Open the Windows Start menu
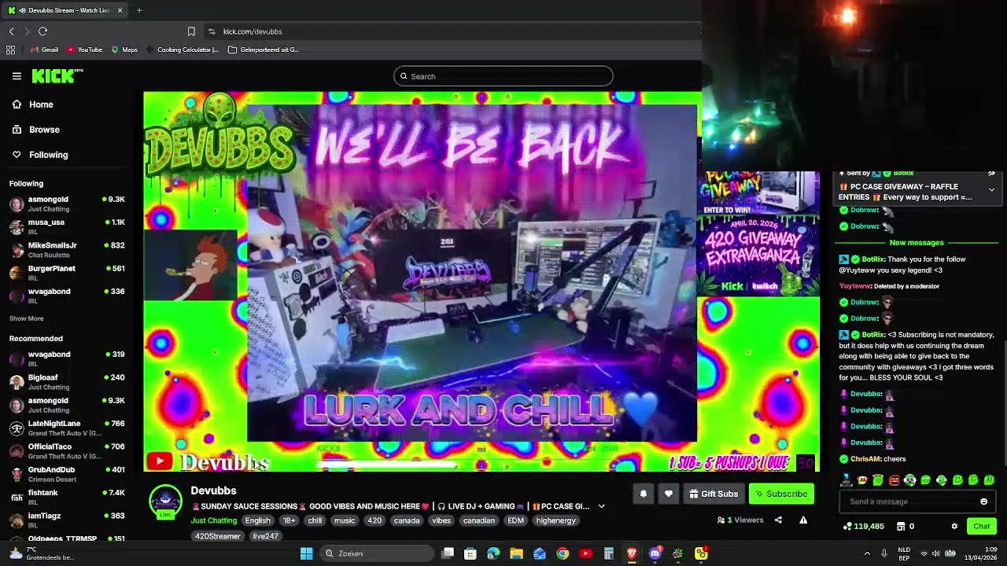 [307, 553]
